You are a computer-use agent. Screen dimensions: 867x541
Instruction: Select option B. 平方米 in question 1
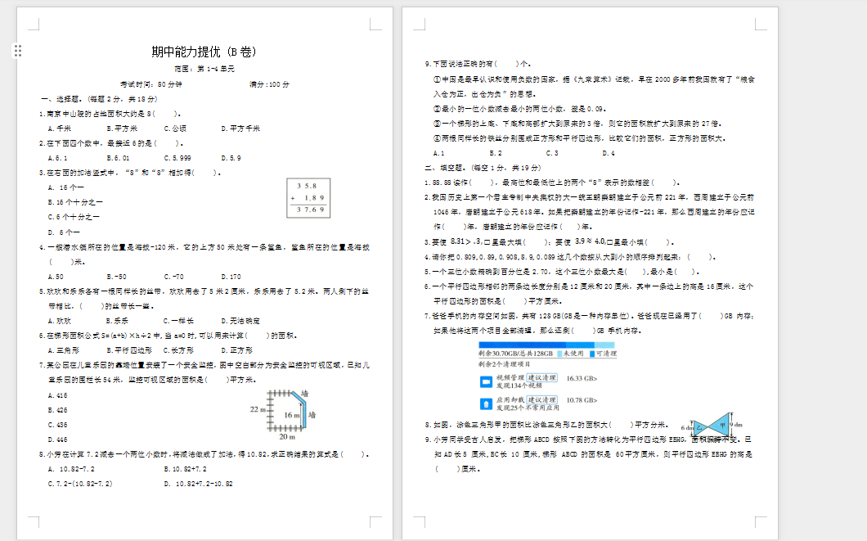pos(122,128)
